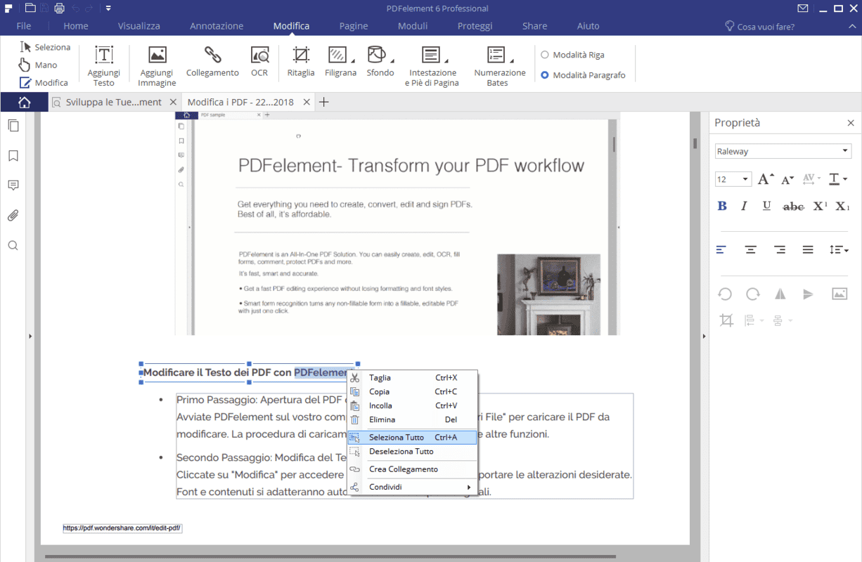Open the bookmarks sidebar panel

tap(13, 156)
